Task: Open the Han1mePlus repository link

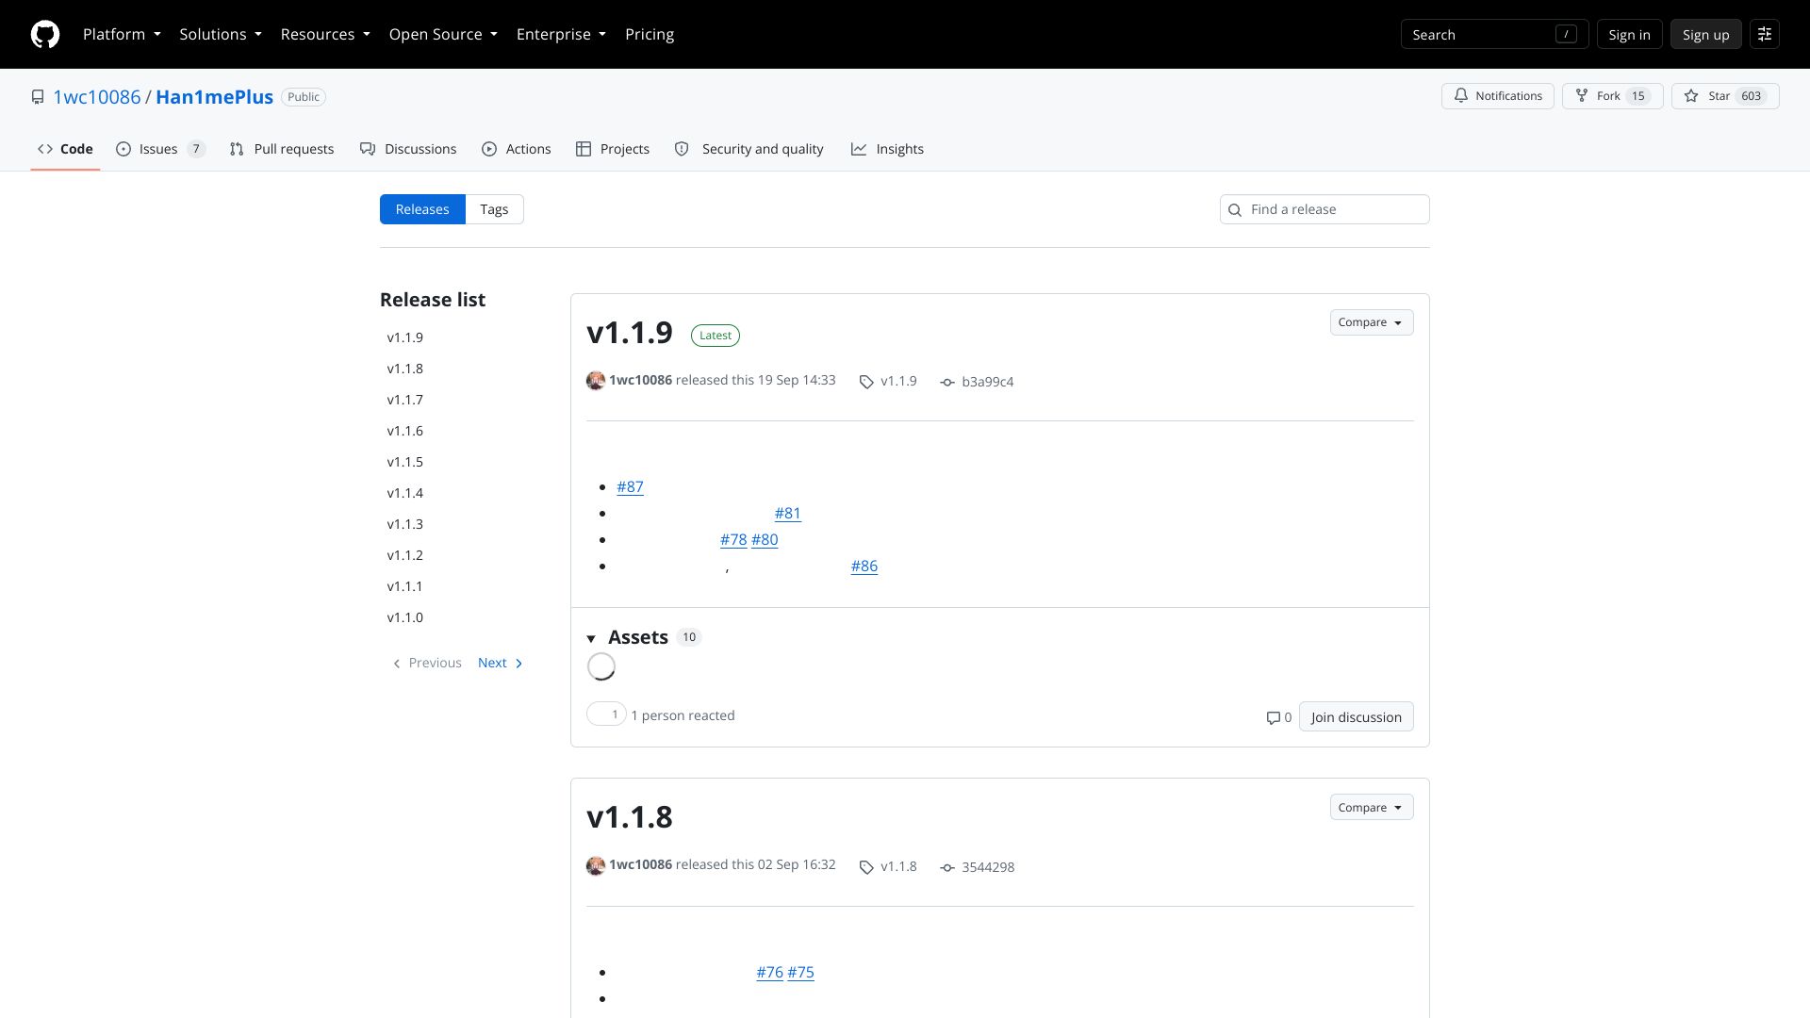Action: click(214, 97)
